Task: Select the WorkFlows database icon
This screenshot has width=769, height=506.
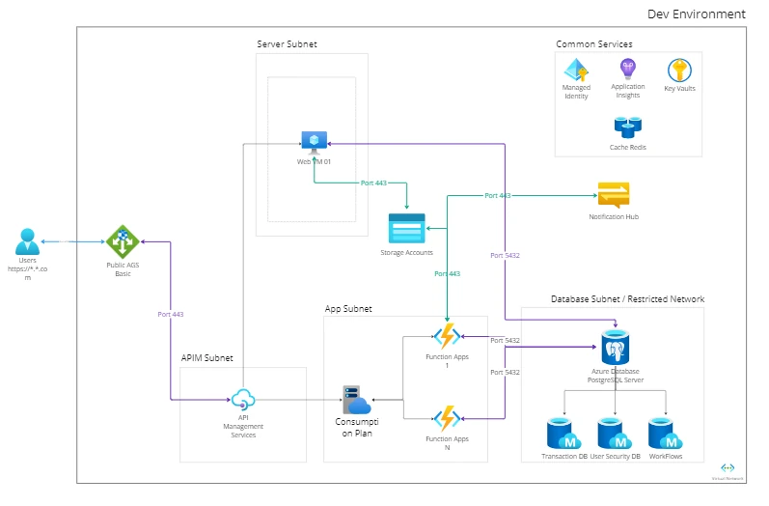Action: pos(666,434)
